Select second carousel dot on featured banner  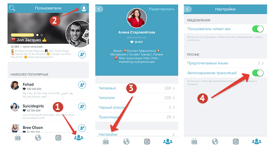42,35
